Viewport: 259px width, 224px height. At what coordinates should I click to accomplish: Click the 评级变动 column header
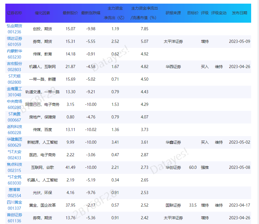(x=219, y=13)
